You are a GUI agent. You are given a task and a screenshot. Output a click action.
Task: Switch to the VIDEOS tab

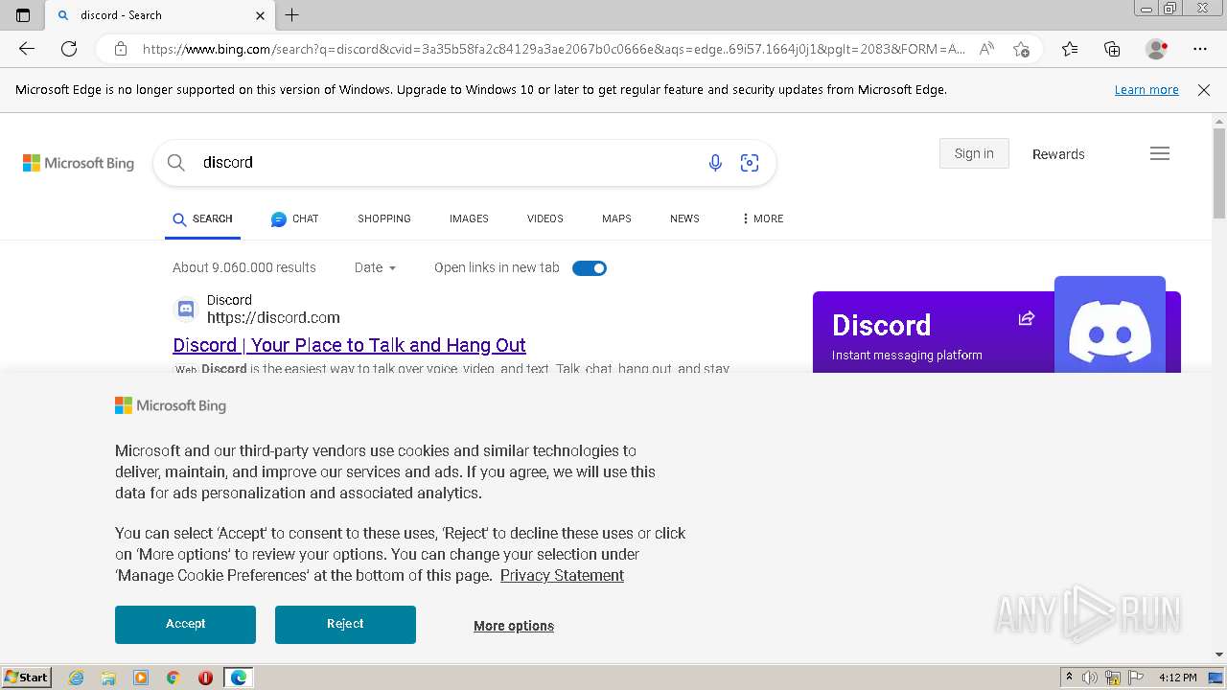(545, 218)
